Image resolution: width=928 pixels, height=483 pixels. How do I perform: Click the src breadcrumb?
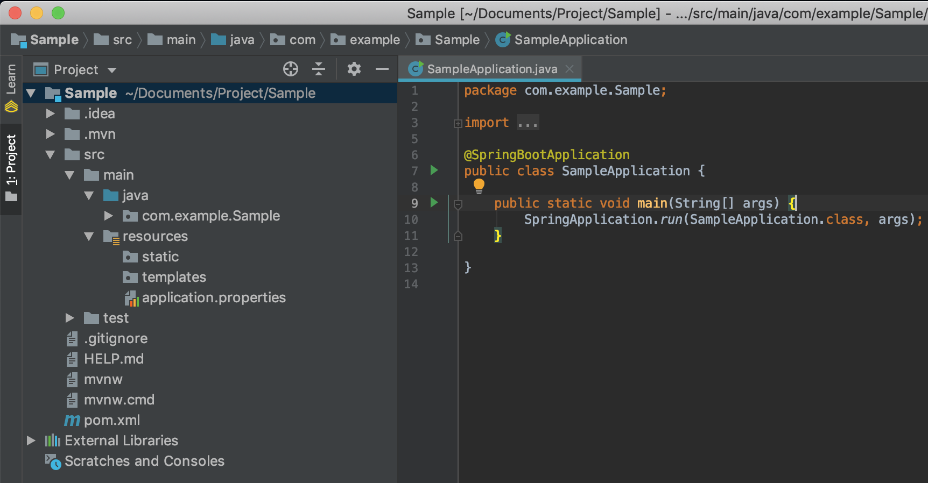(x=113, y=40)
